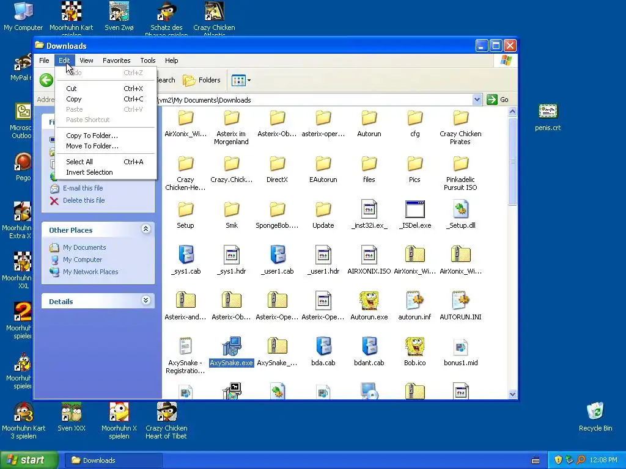Viewport: 626px width, 469px height.
Task: Select the Sven XXX desktop shortcut
Action: click(72, 417)
